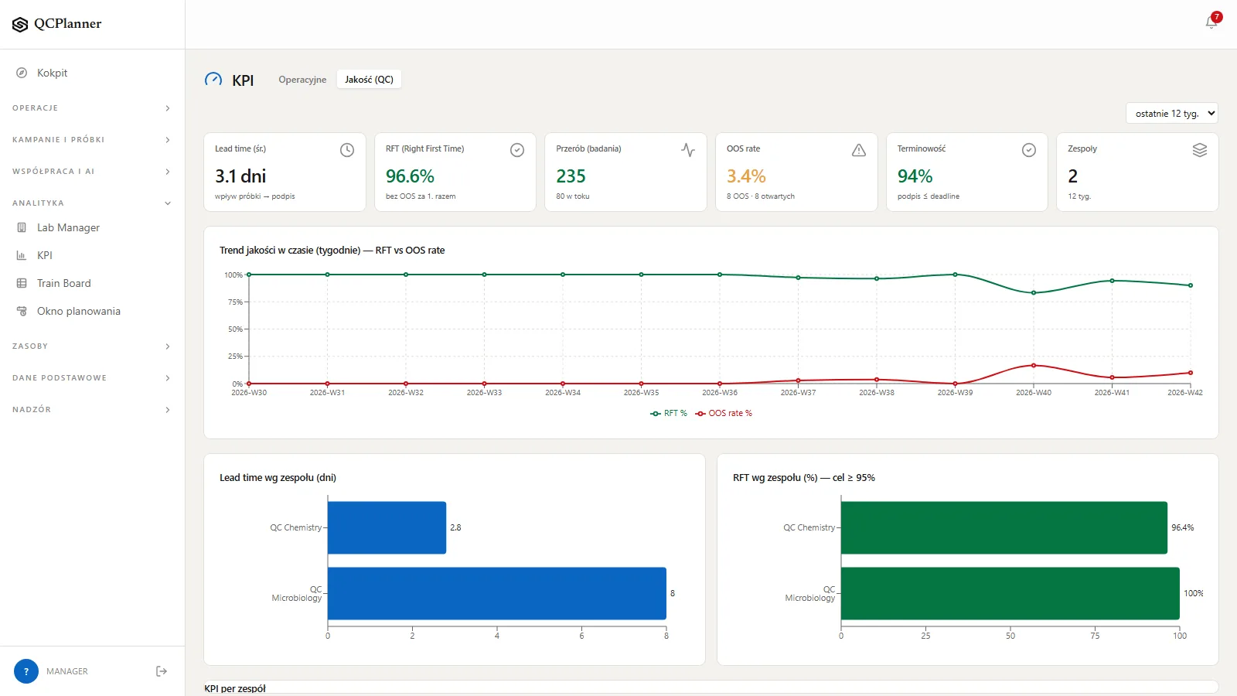The height and width of the screenshot is (696, 1237).
Task: Click the 96.6% RFT value
Action: click(410, 176)
